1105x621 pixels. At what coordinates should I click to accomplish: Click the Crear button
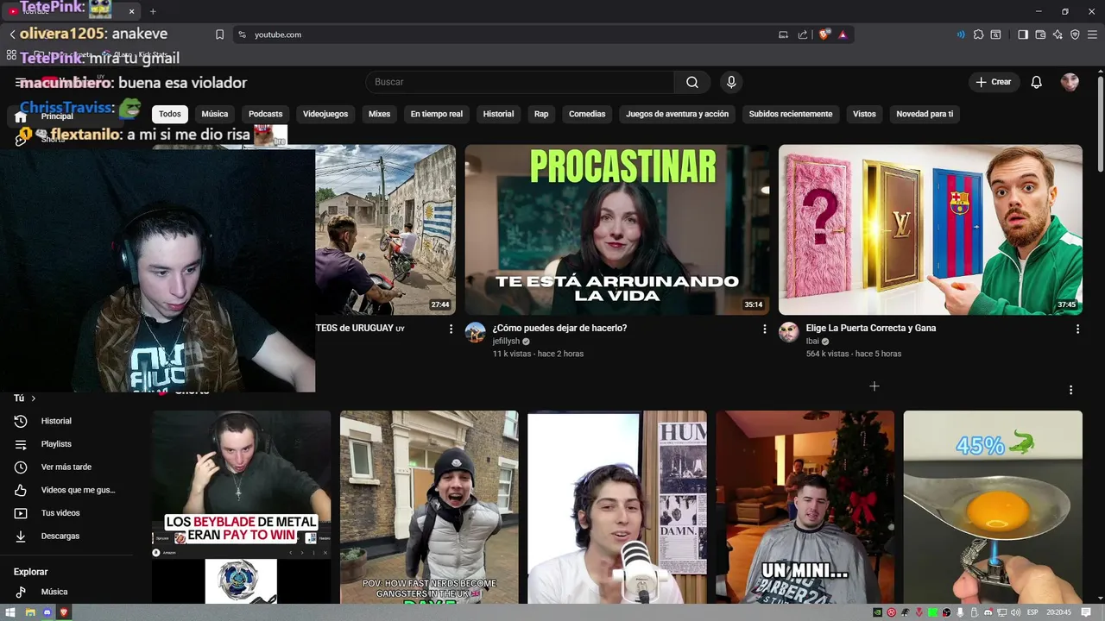994,82
